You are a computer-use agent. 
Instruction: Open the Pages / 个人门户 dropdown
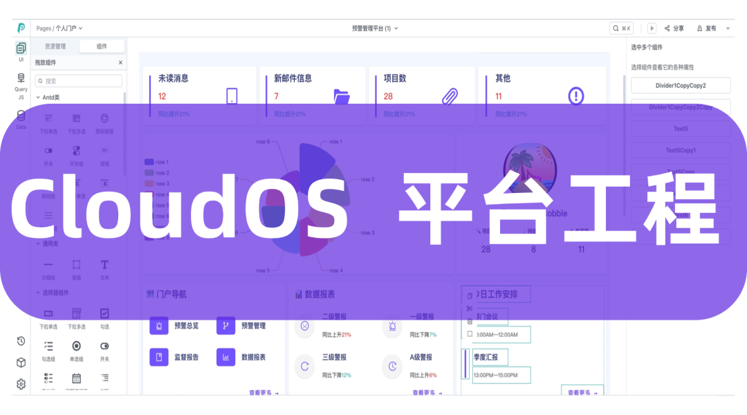click(x=59, y=28)
